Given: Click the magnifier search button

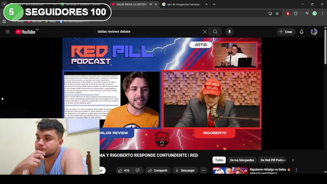Looking at the screenshot, I should [215, 32].
